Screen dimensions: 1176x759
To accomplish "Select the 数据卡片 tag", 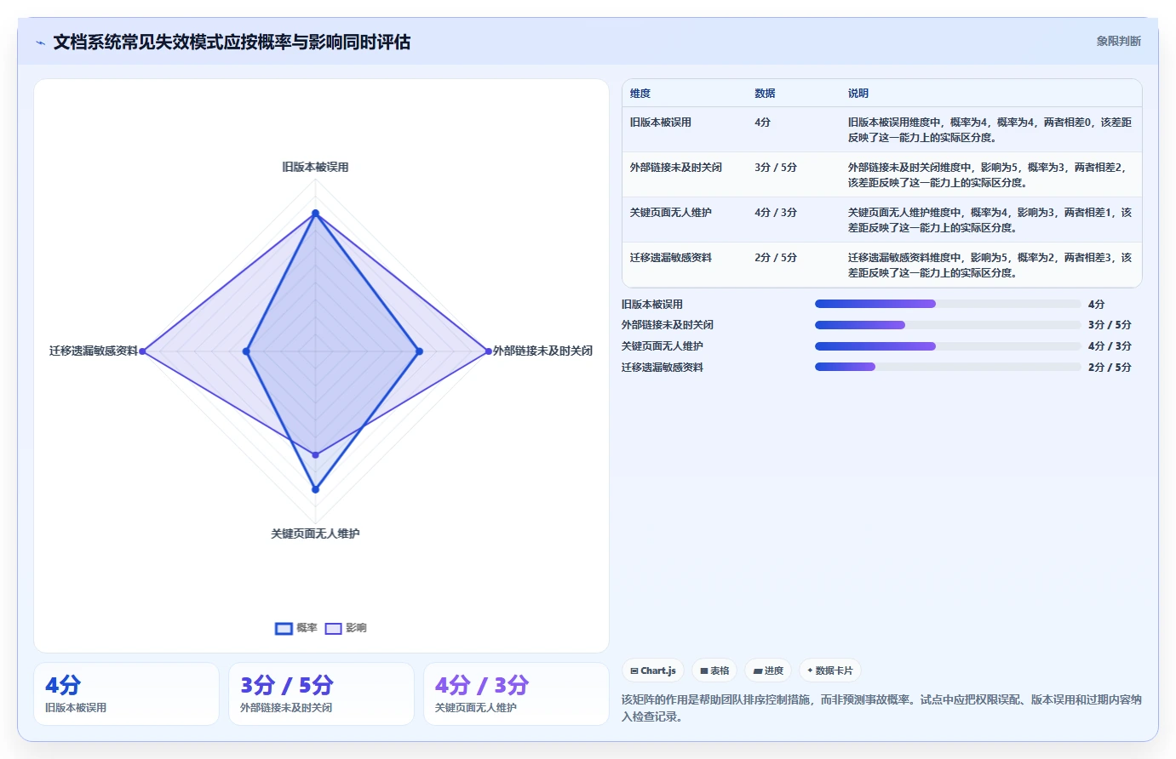I will (x=830, y=671).
